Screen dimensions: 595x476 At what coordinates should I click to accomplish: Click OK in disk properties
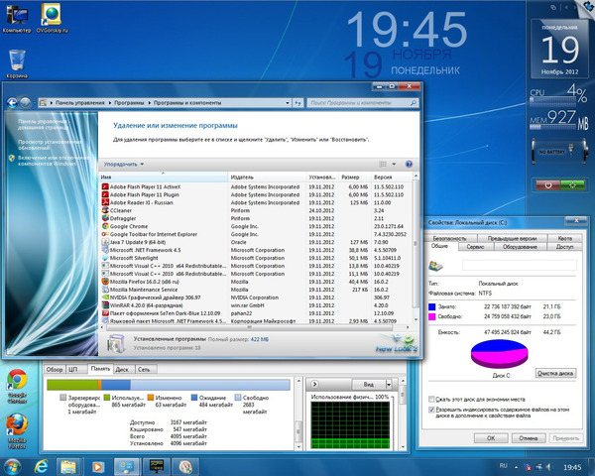[x=491, y=438]
